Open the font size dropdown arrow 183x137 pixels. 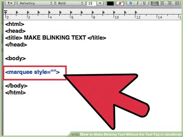pyautogui.click(x=100, y=3)
